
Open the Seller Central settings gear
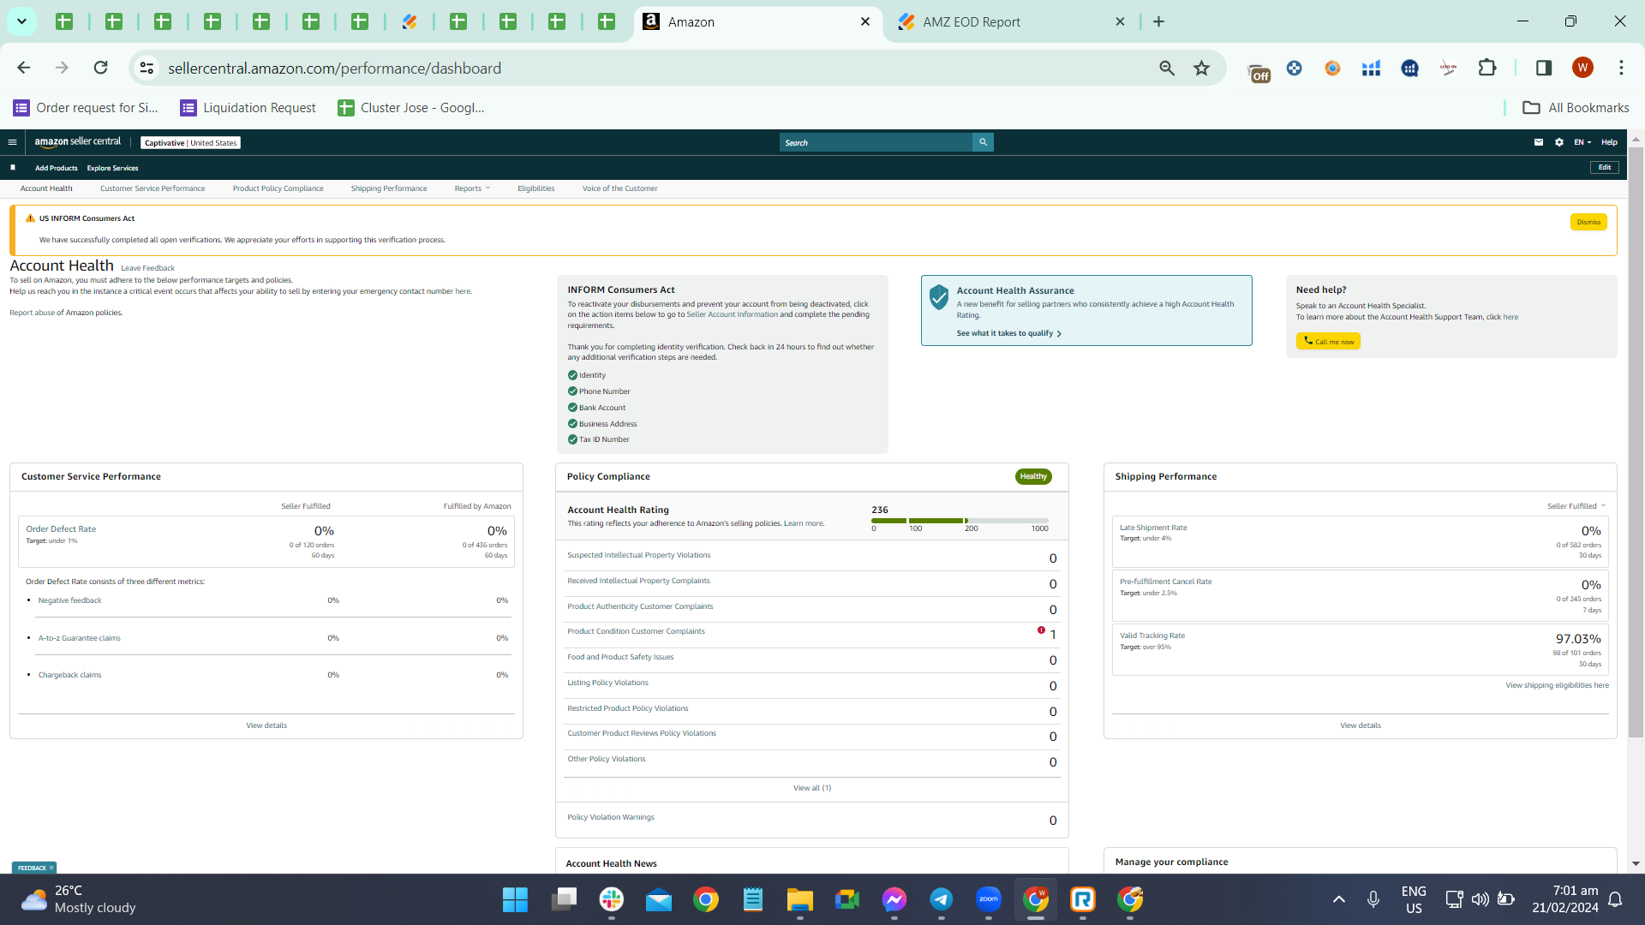(x=1559, y=142)
